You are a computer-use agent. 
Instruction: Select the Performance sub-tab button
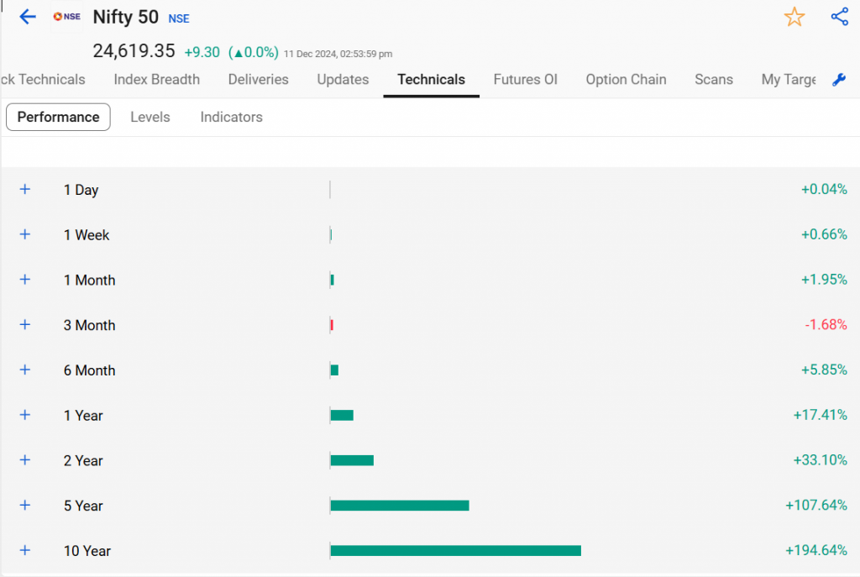point(58,117)
